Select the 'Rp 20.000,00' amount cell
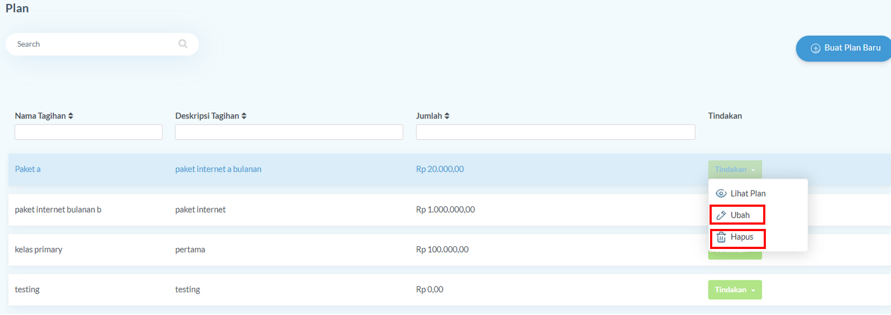Viewport: 891px width, 315px height. (440, 169)
